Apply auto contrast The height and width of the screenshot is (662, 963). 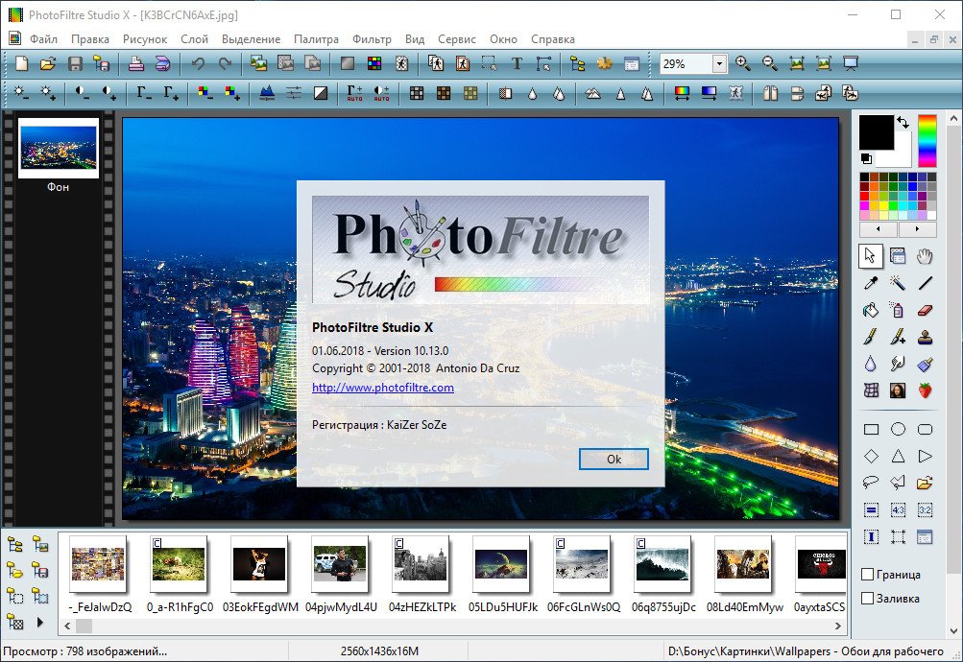[x=381, y=93]
